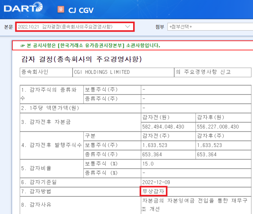Select 582,494,048,430 capital before value
The width and height of the screenshot is (253, 214).
[x=163, y=127]
